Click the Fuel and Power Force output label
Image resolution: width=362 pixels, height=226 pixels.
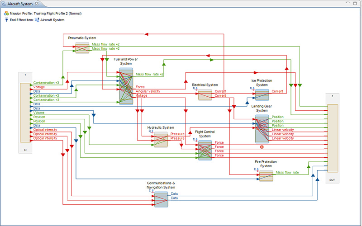click(140, 87)
